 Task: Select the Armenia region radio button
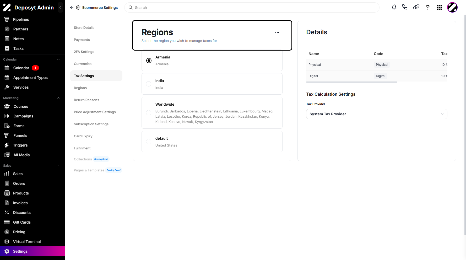(149, 61)
